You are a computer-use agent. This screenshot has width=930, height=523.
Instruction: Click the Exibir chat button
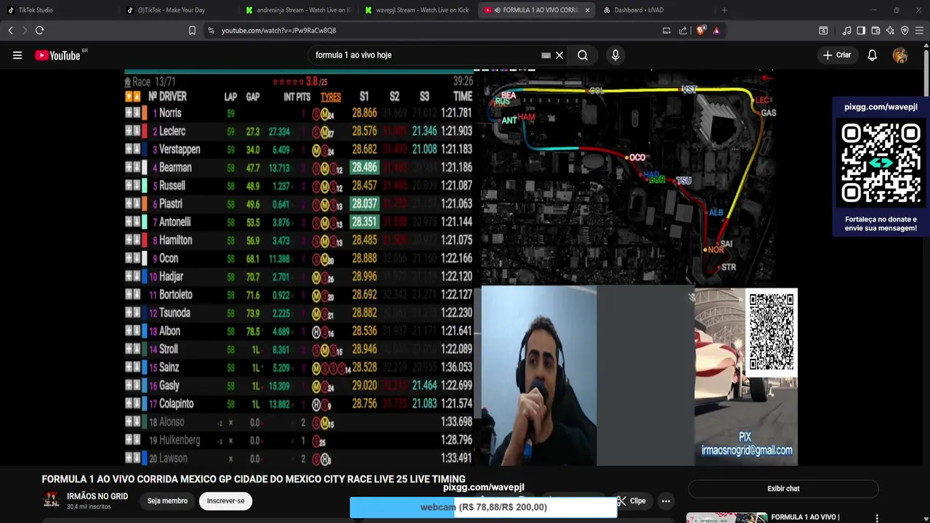click(783, 489)
